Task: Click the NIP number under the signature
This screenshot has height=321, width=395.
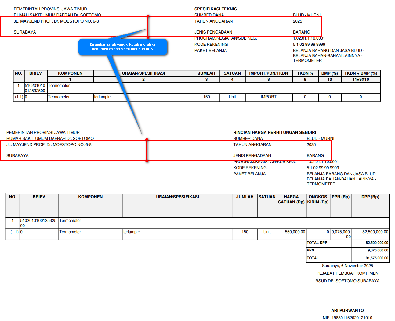Action: (x=347, y=318)
